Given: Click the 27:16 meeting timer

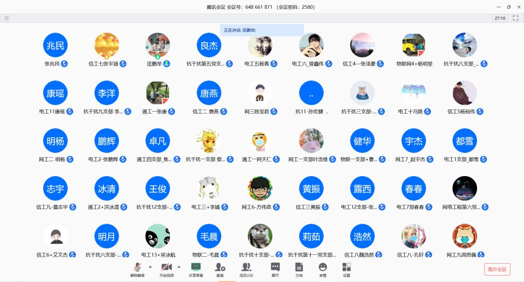Looking at the screenshot, I should [x=500, y=18].
